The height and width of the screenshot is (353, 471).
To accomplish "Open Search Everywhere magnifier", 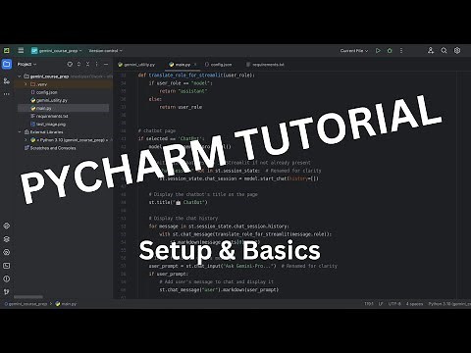I will pos(444,50).
